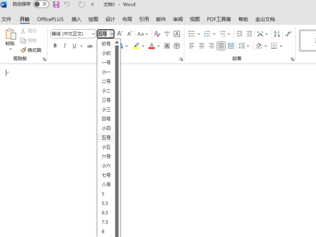316x237 pixels.
Task: Open Change Case Aa dropdown
Action: click(142, 34)
